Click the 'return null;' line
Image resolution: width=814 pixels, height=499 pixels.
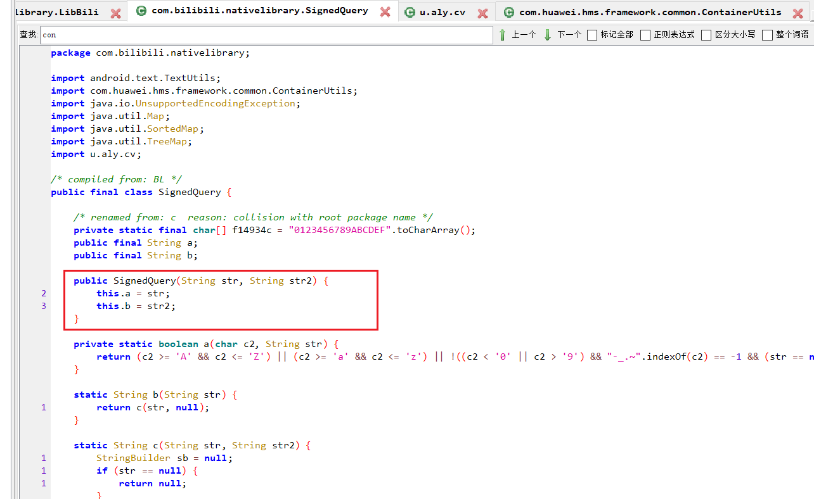pos(153,483)
